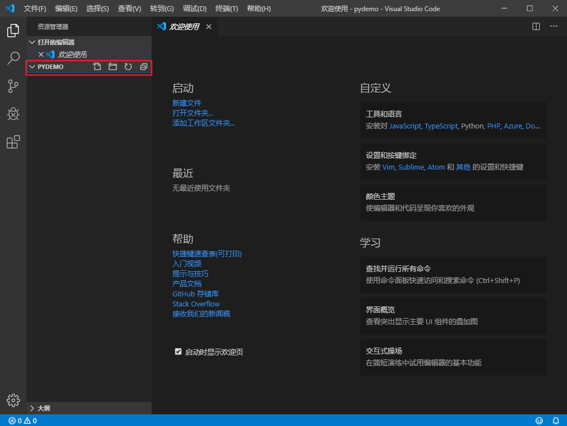Open the Debug view icon
The image size is (567, 426).
click(x=13, y=114)
